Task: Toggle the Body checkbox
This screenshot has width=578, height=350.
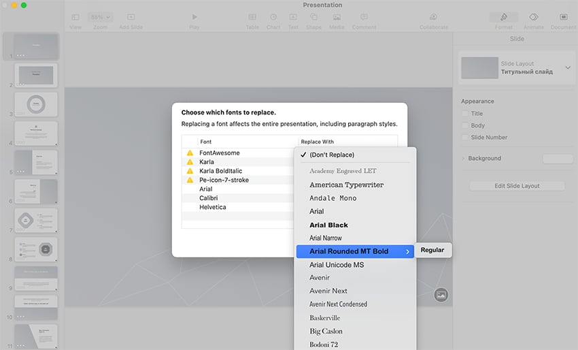Action: [x=465, y=125]
